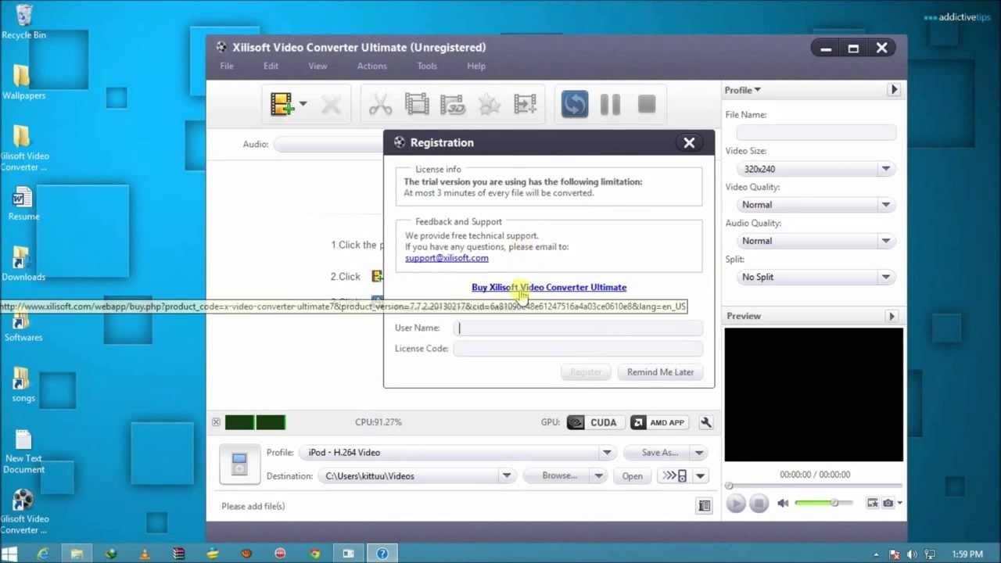This screenshot has height=563, width=1001.
Task: Click the snapshot camera icon
Action: tap(888, 503)
